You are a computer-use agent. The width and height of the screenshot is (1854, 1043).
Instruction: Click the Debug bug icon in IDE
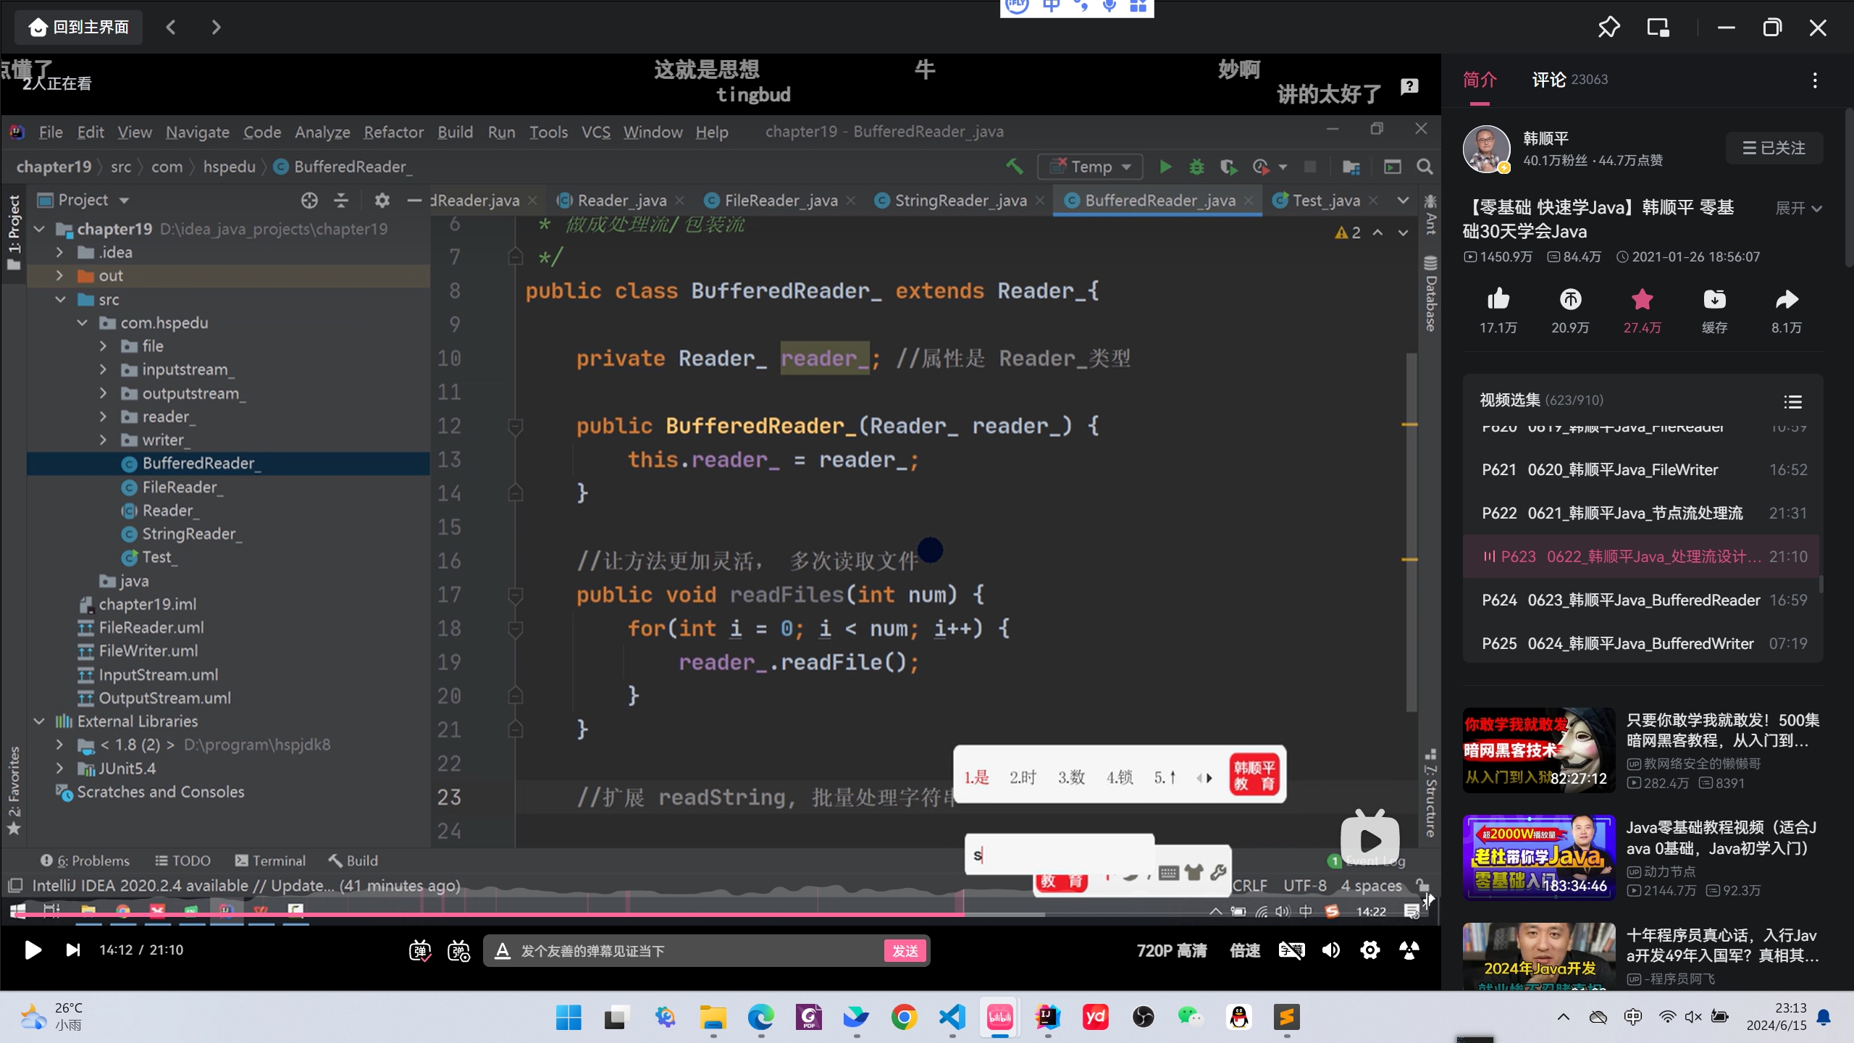coord(1196,167)
